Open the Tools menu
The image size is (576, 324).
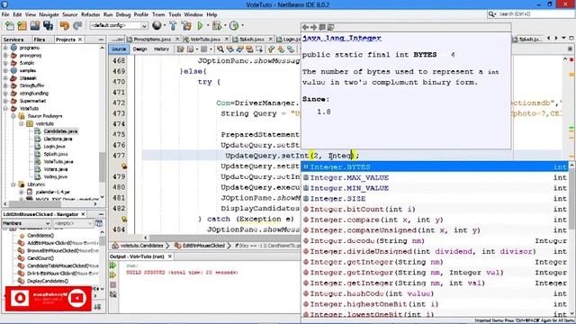point(175,14)
